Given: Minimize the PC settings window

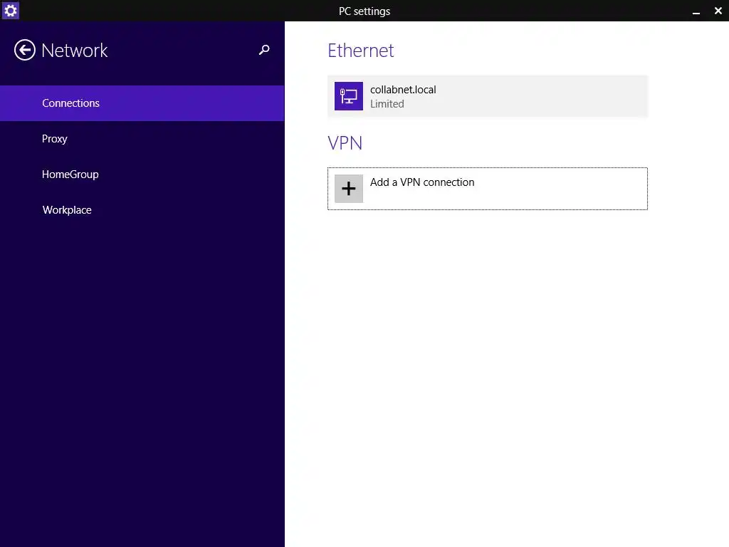Looking at the screenshot, I should (696, 11).
